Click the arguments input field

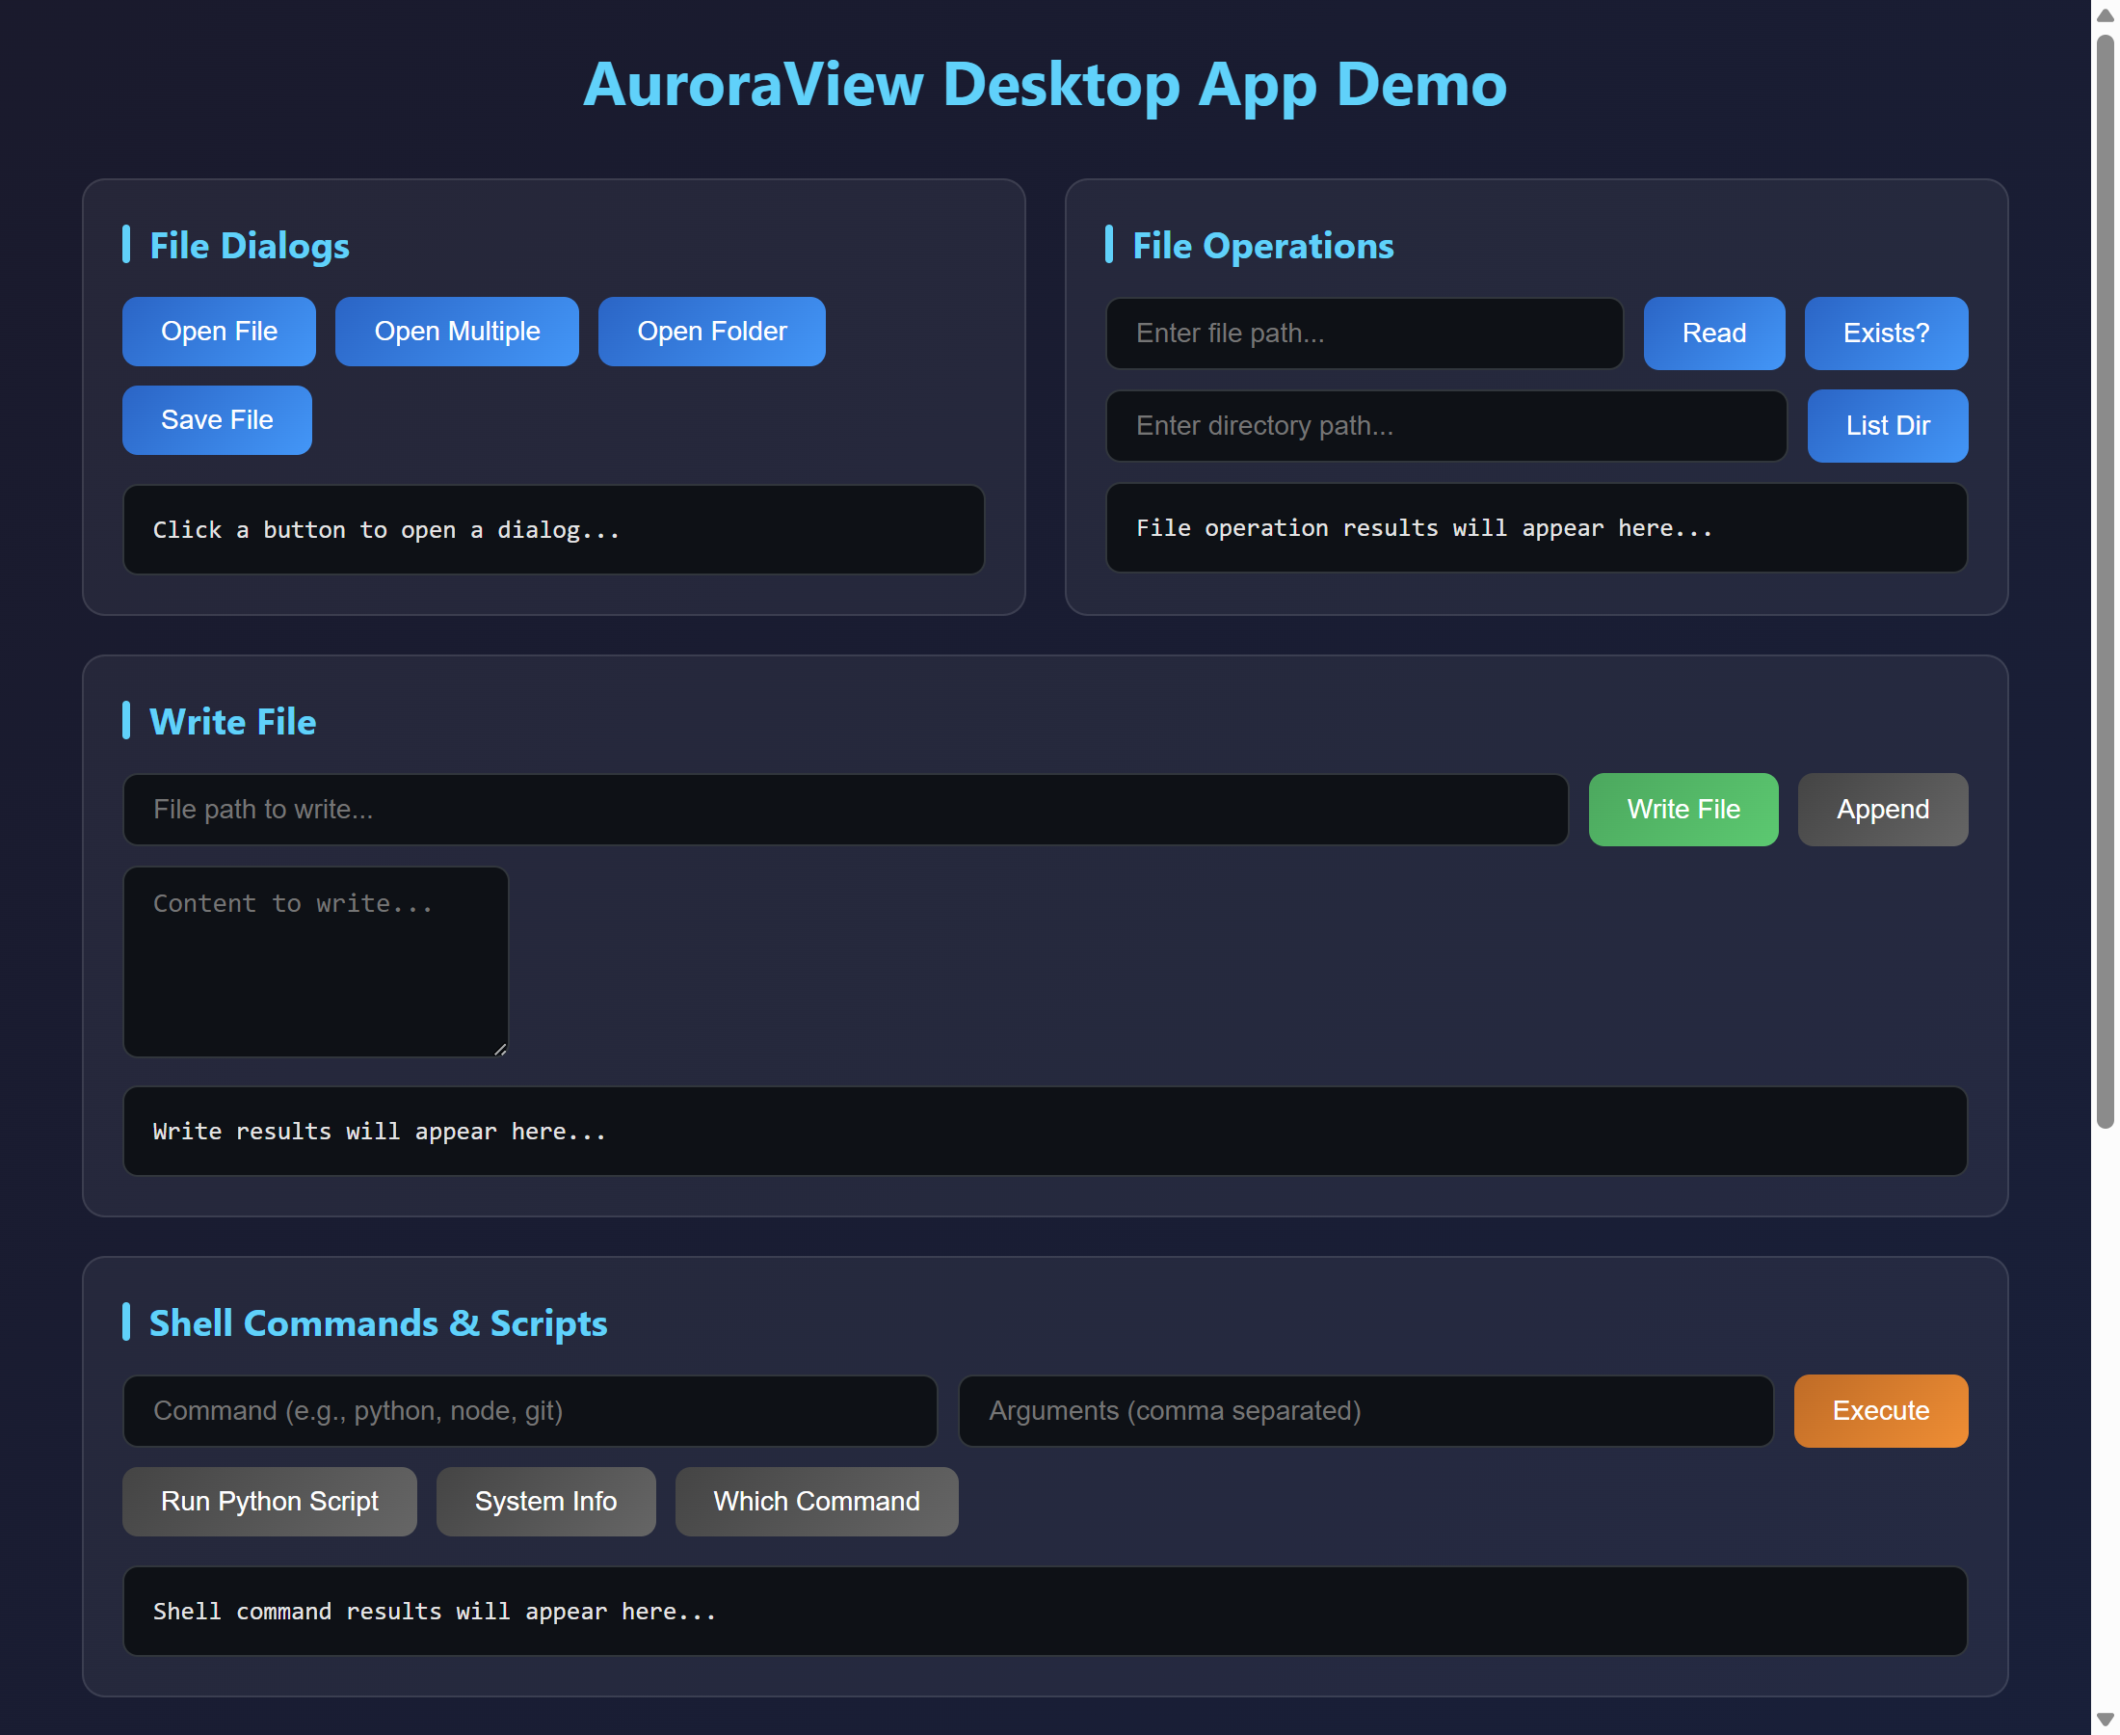[x=1365, y=1410]
